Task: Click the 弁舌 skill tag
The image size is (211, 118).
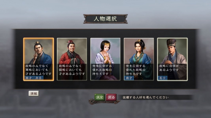Action: 39,78
